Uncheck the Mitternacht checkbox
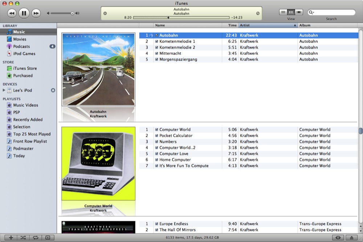The height and width of the screenshot is (242, 363). [x=156, y=53]
